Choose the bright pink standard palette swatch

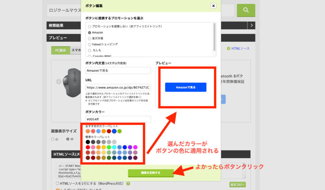coord(93,147)
